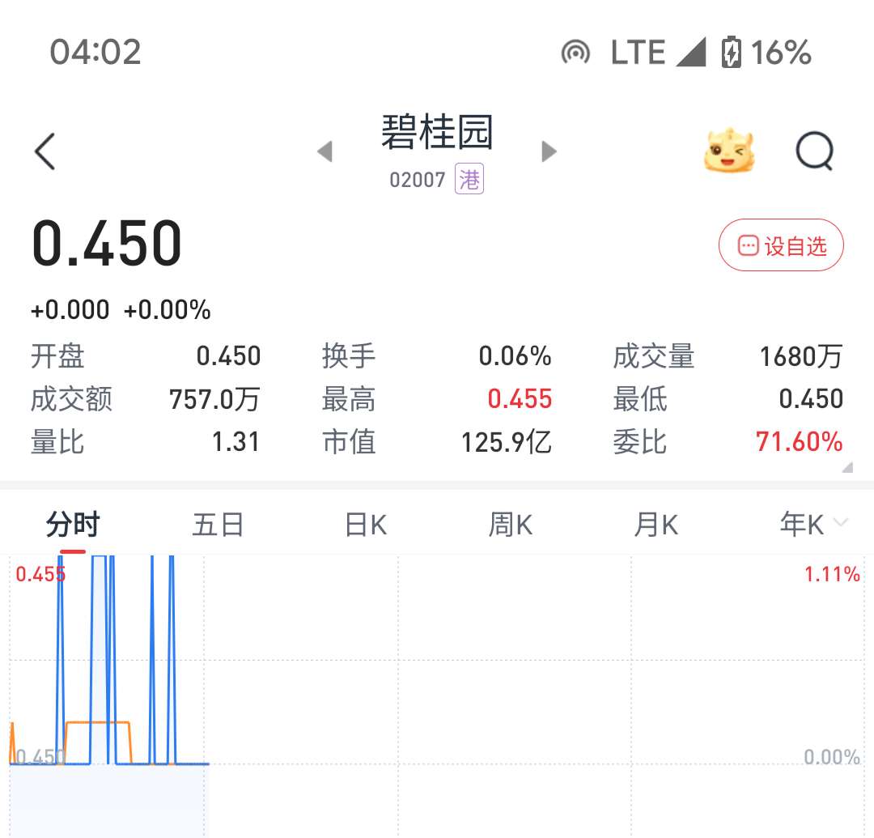874x838 pixels.
Task: Tap the 成交额 value 757.0万
Action: coord(214,400)
